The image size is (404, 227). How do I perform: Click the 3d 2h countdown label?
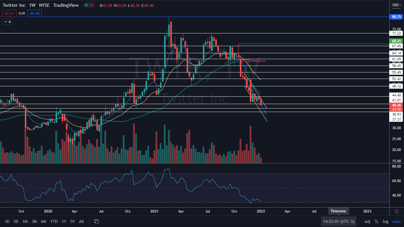396,109
